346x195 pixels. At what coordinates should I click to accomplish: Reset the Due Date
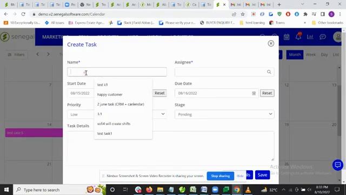(267, 93)
